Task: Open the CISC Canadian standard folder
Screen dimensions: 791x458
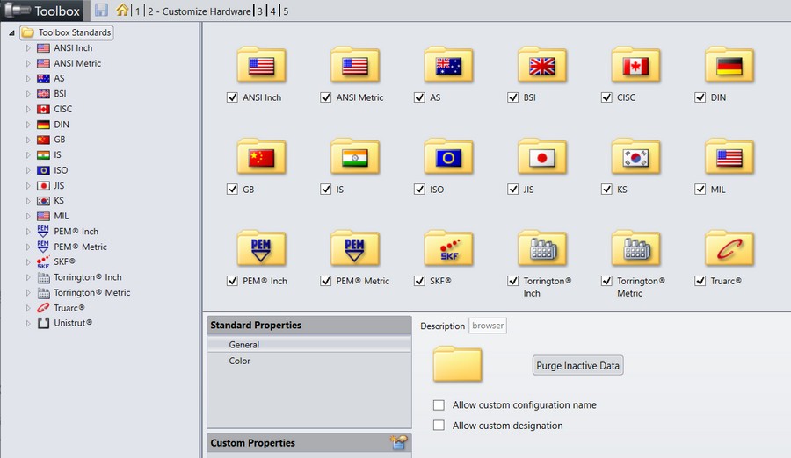Action: click(x=635, y=65)
